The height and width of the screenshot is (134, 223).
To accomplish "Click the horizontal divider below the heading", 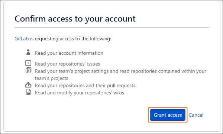I will pyautogui.click(x=112, y=27).
